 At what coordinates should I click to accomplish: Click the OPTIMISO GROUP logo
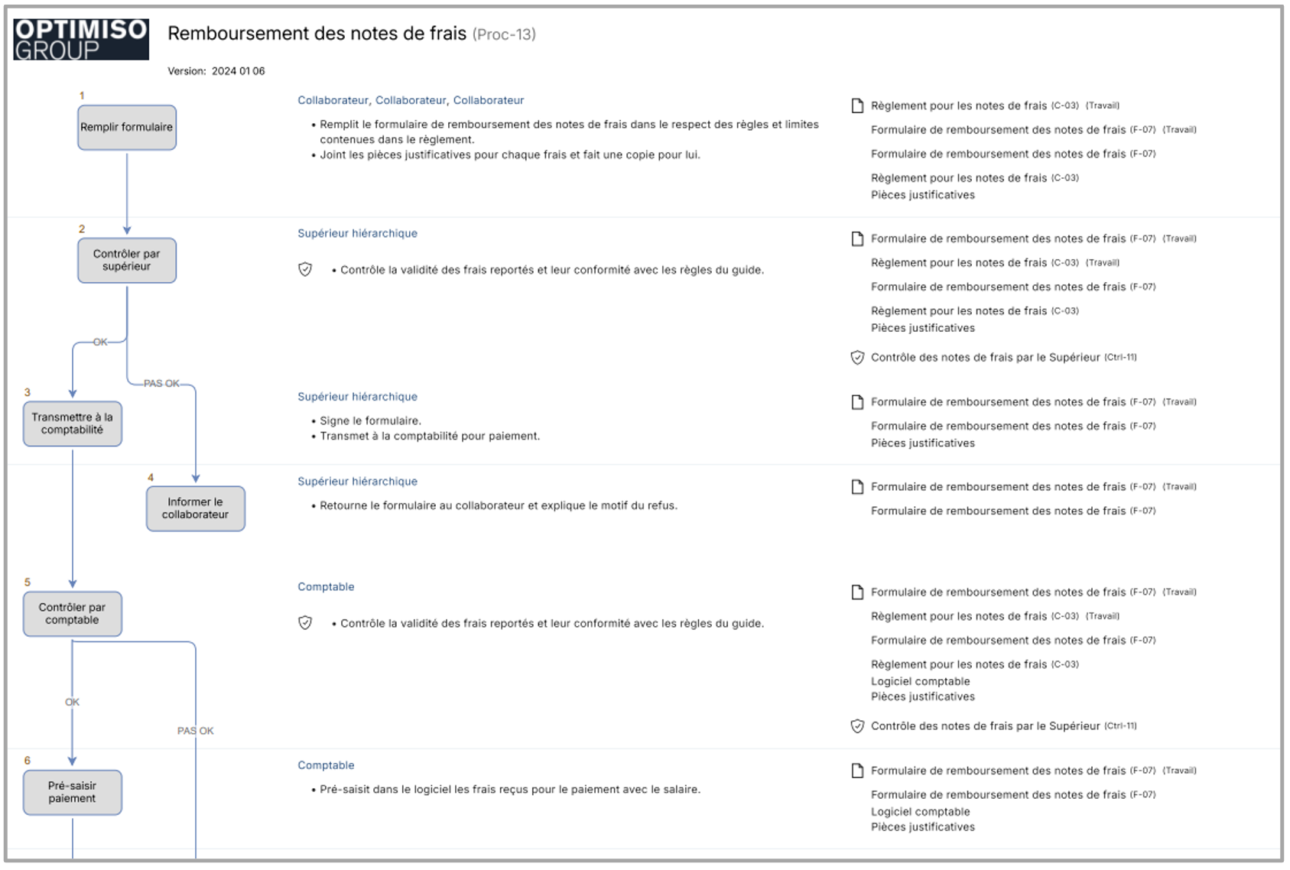(81, 39)
